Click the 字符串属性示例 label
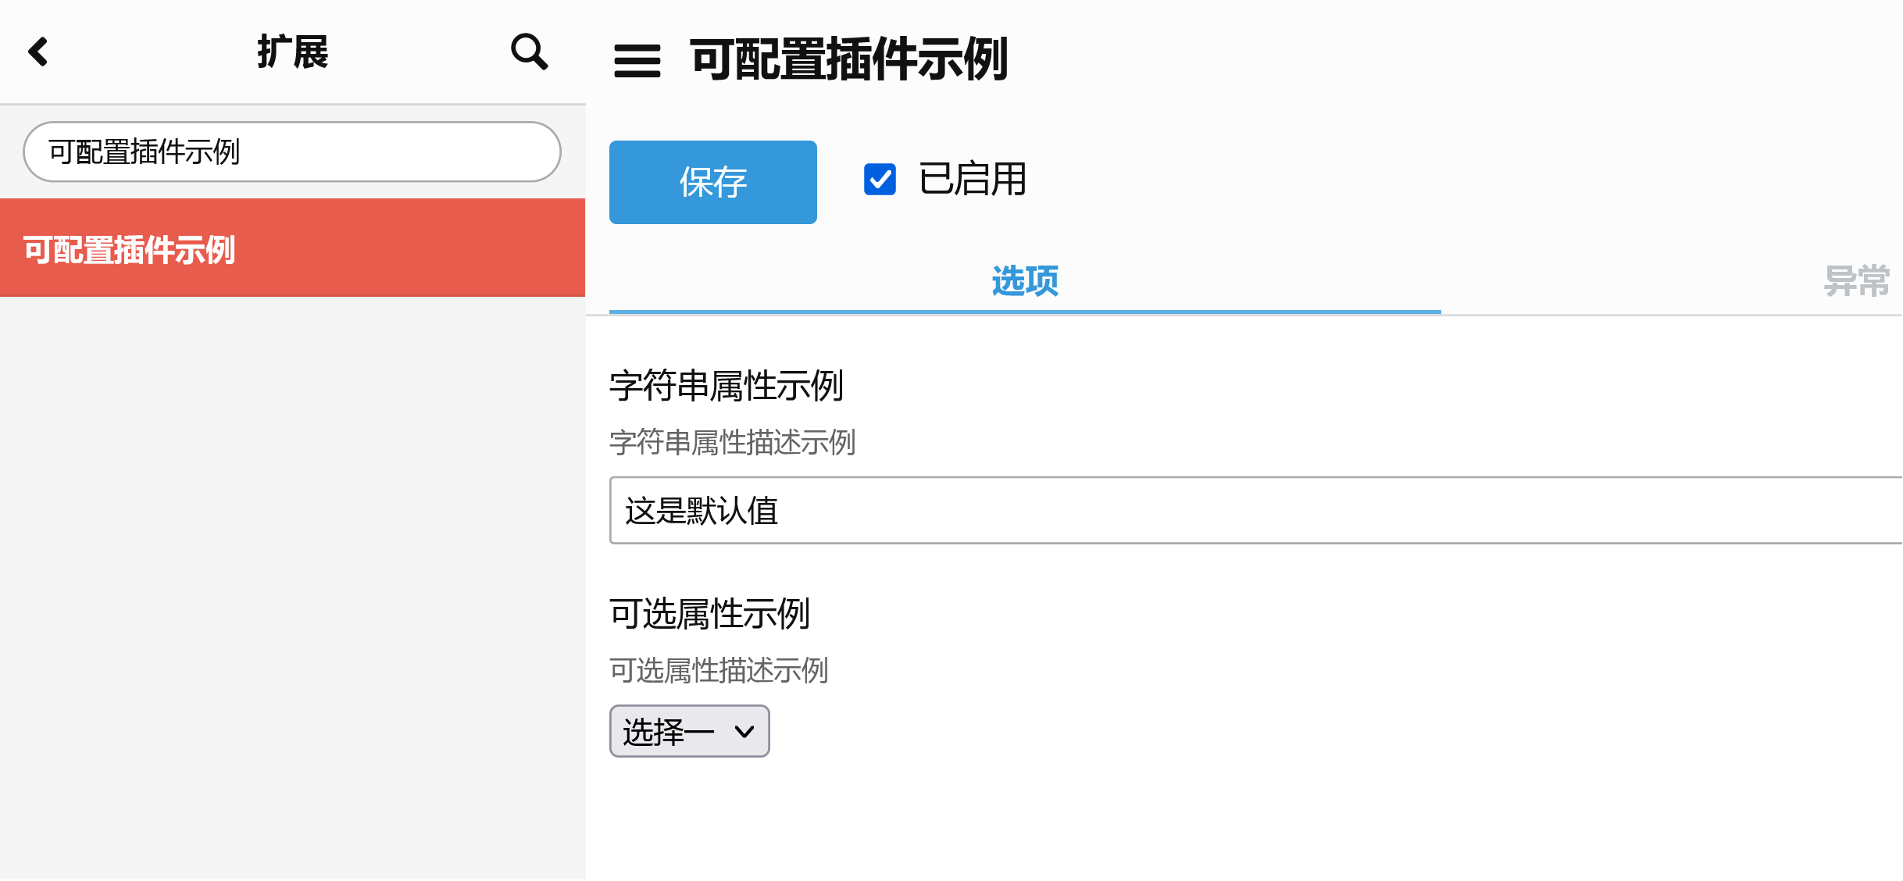 [726, 386]
